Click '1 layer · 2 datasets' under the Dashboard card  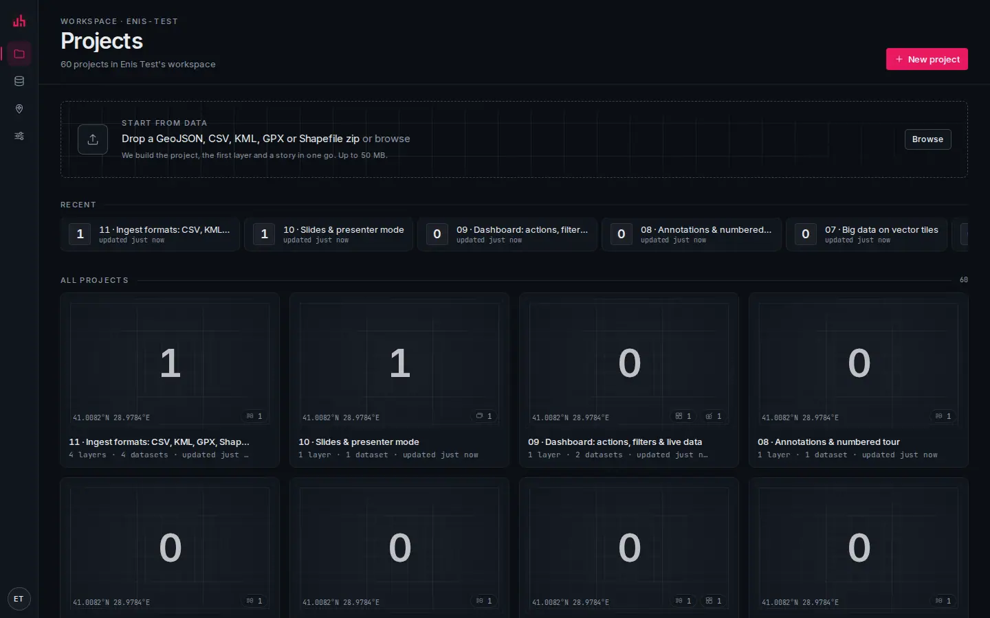click(575, 455)
